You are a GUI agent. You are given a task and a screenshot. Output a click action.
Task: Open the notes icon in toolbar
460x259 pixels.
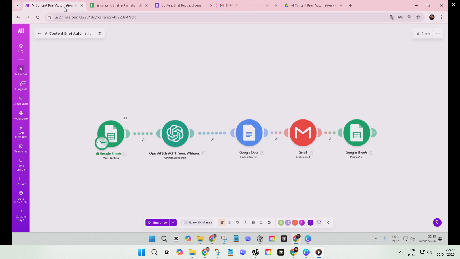[261, 222]
